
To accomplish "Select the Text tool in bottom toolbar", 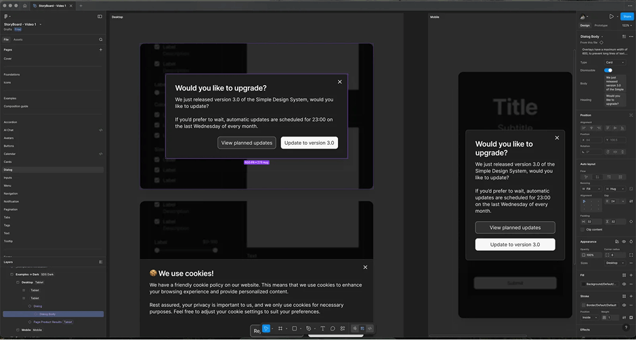I will [322, 329].
